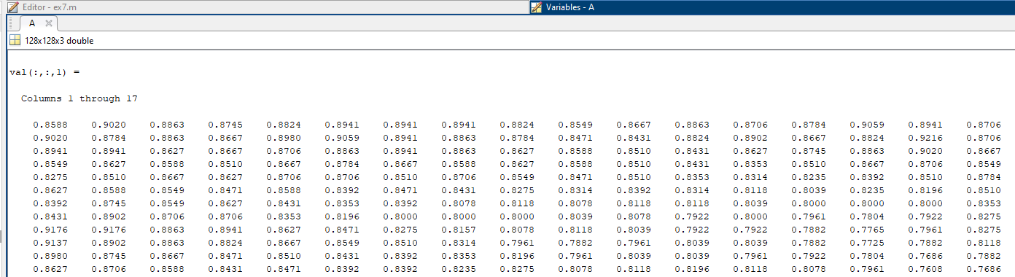Click the '128x128x3 double' size label

(x=59, y=41)
